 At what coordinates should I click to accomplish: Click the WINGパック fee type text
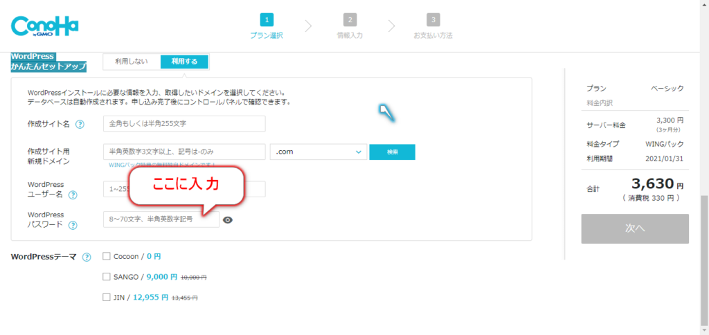(x=664, y=144)
